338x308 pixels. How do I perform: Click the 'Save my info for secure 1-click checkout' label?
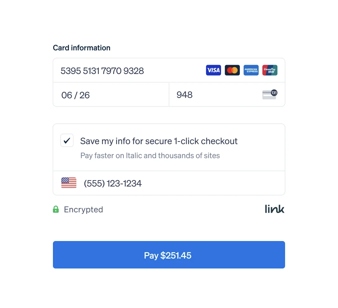[x=159, y=141]
